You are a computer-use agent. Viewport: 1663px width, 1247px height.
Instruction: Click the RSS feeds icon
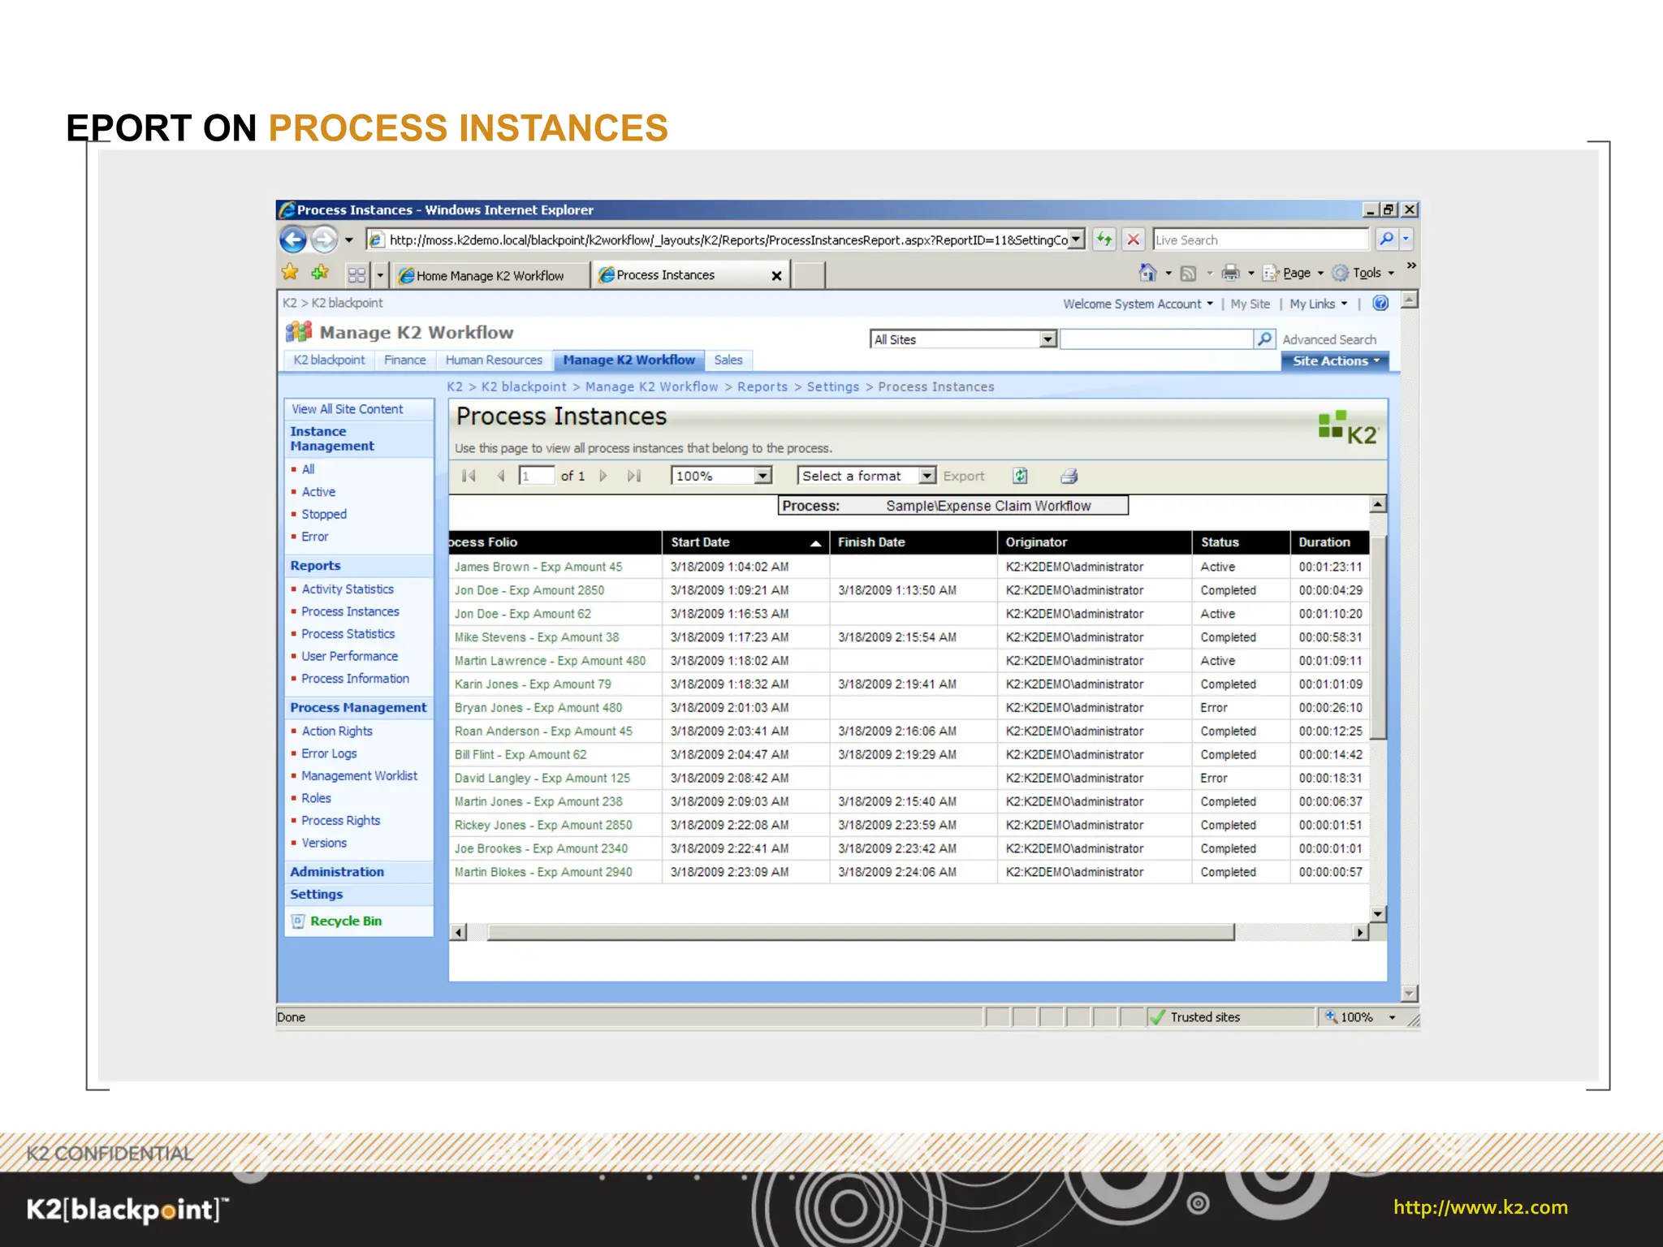coord(1188,274)
